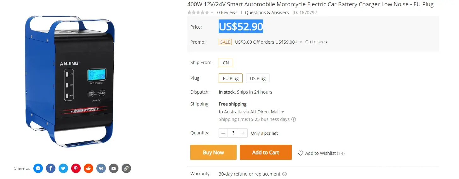Open the Questions & Answers section

point(267,13)
